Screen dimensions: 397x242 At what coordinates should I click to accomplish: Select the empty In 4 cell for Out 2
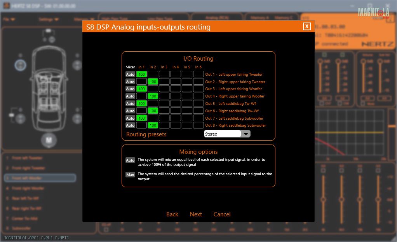(176, 82)
